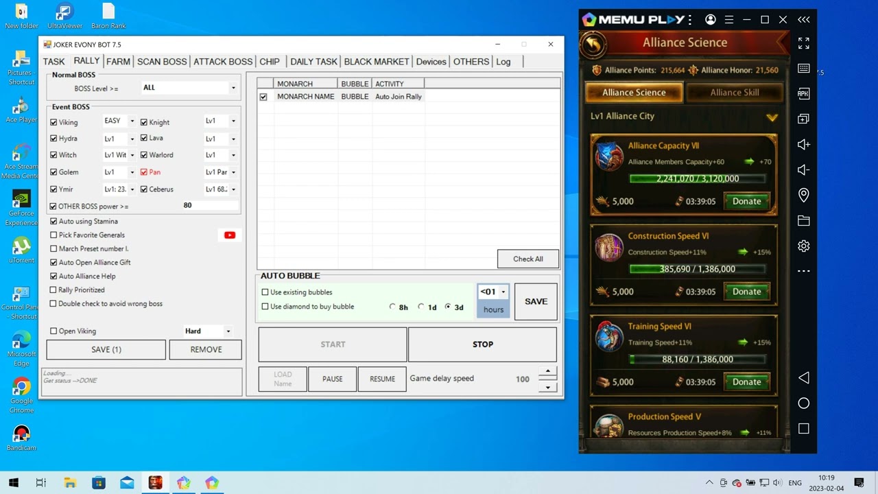Toggle the Pan boss checkbox
Viewport: 878px width, 494px height.
(x=144, y=172)
